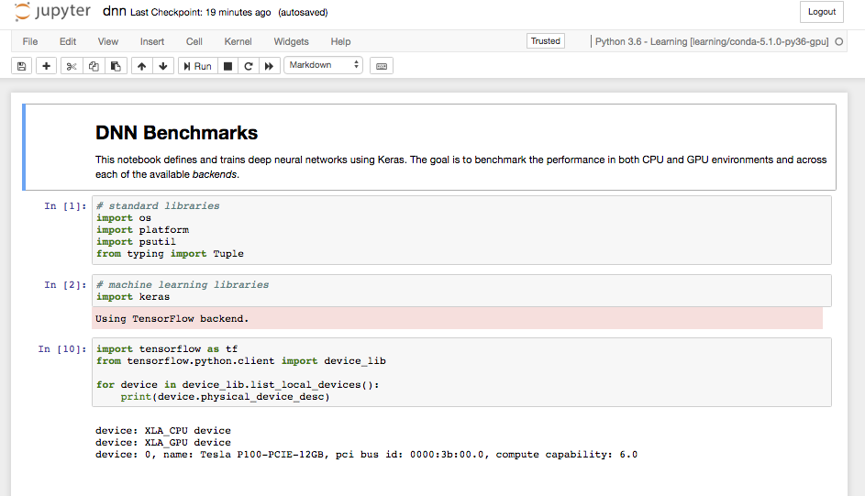
Task: Click the Jupyter logo
Action: point(52,12)
